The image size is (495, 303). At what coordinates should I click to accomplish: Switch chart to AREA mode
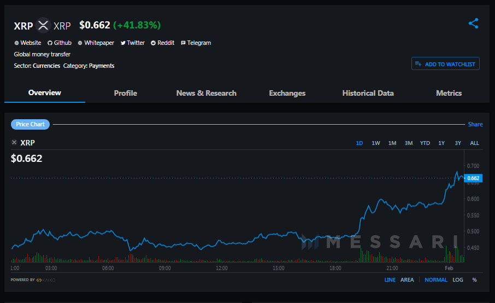pos(407,279)
